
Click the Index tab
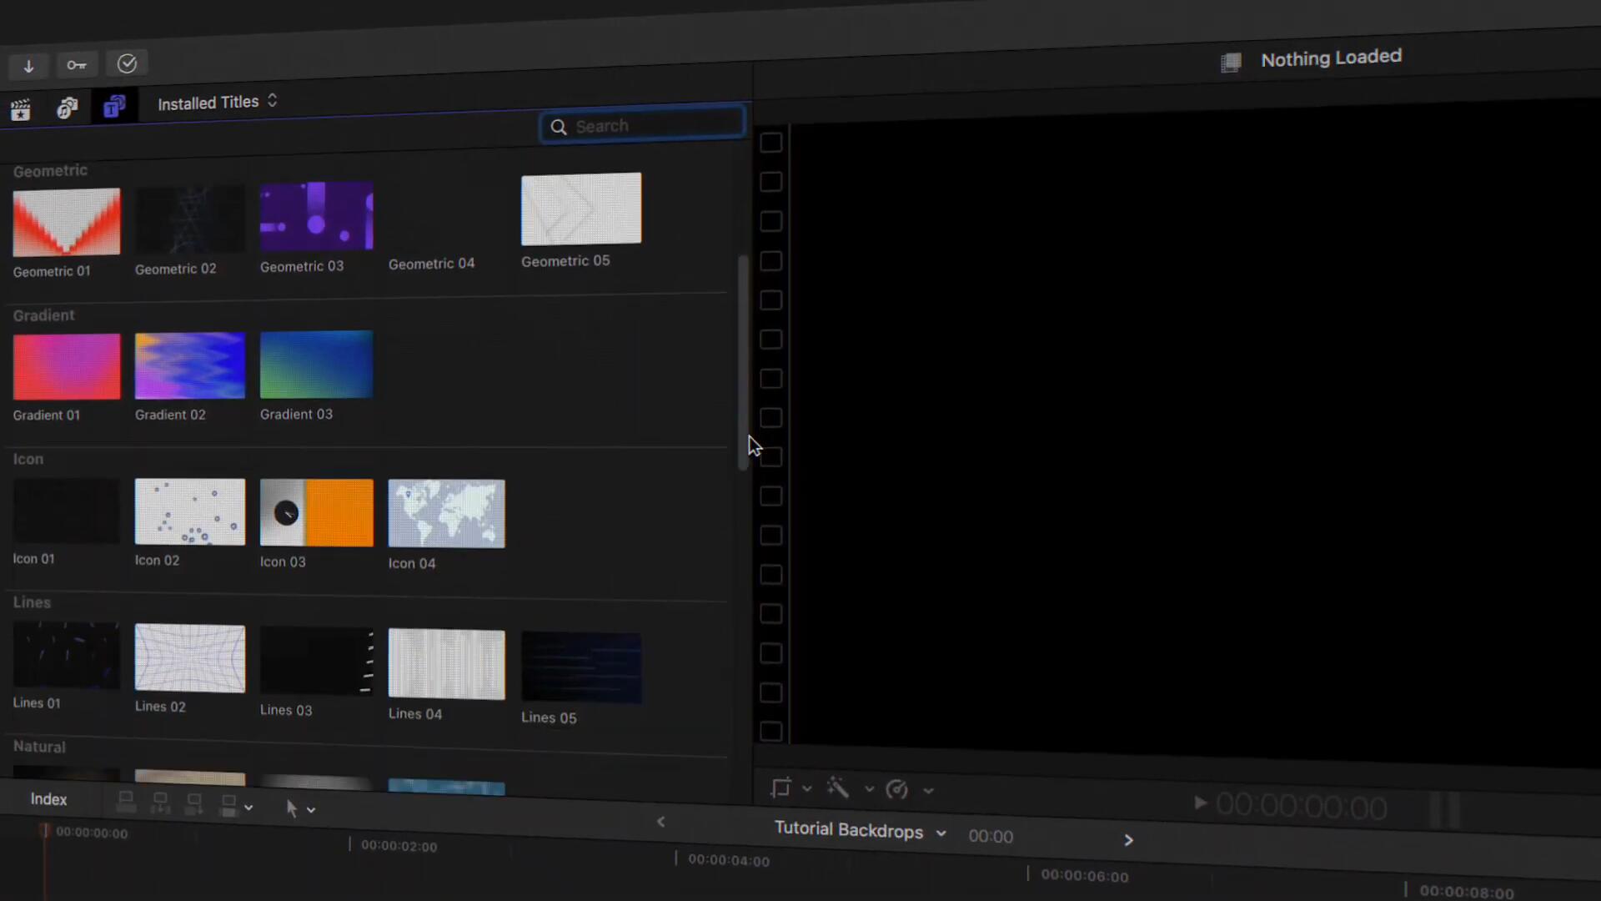[48, 798]
